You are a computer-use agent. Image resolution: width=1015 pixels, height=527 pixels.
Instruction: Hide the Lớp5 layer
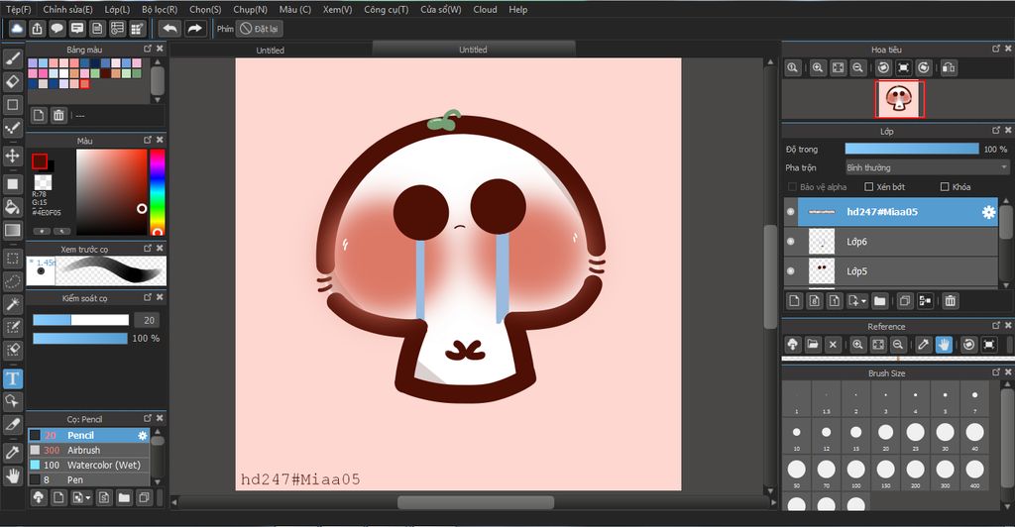(790, 271)
